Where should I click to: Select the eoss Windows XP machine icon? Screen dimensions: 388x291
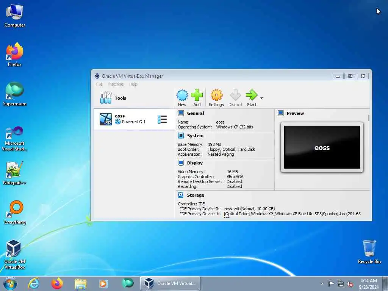(106, 119)
